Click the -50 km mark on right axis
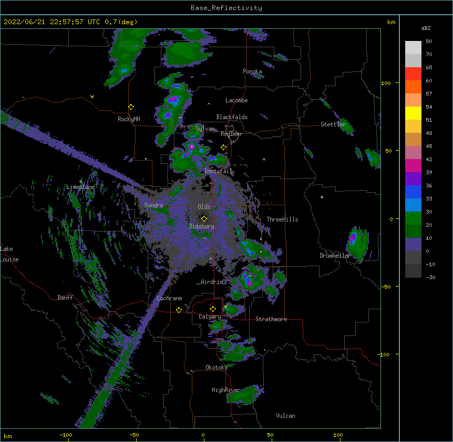This screenshot has height=442, width=453. (x=386, y=287)
